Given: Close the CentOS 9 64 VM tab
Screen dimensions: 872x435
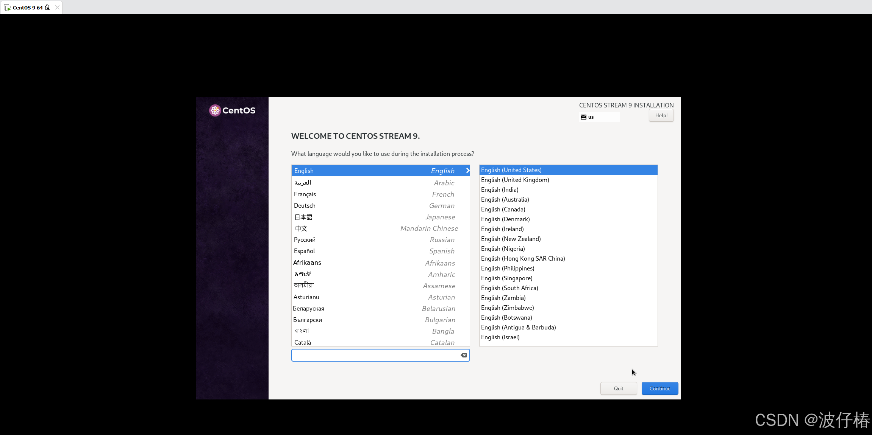Looking at the screenshot, I should pyautogui.click(x=57, y=8).
